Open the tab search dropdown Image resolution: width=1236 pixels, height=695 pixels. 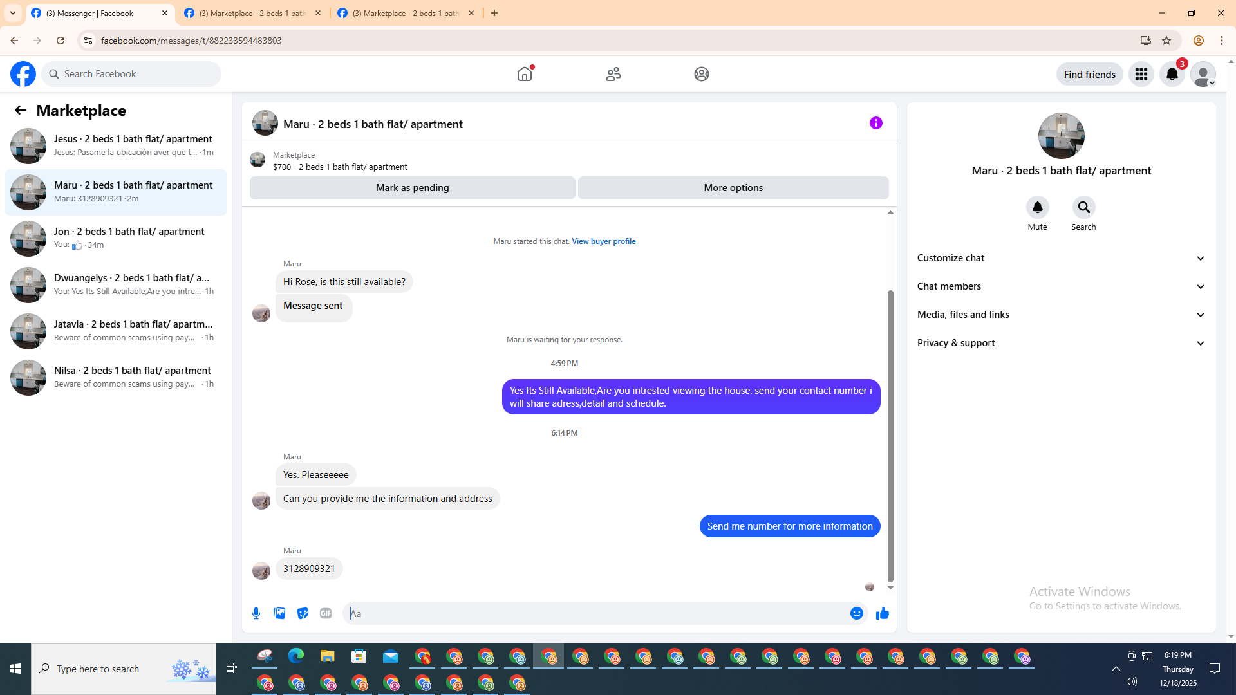pyautogui.click(x=13, y=13)
